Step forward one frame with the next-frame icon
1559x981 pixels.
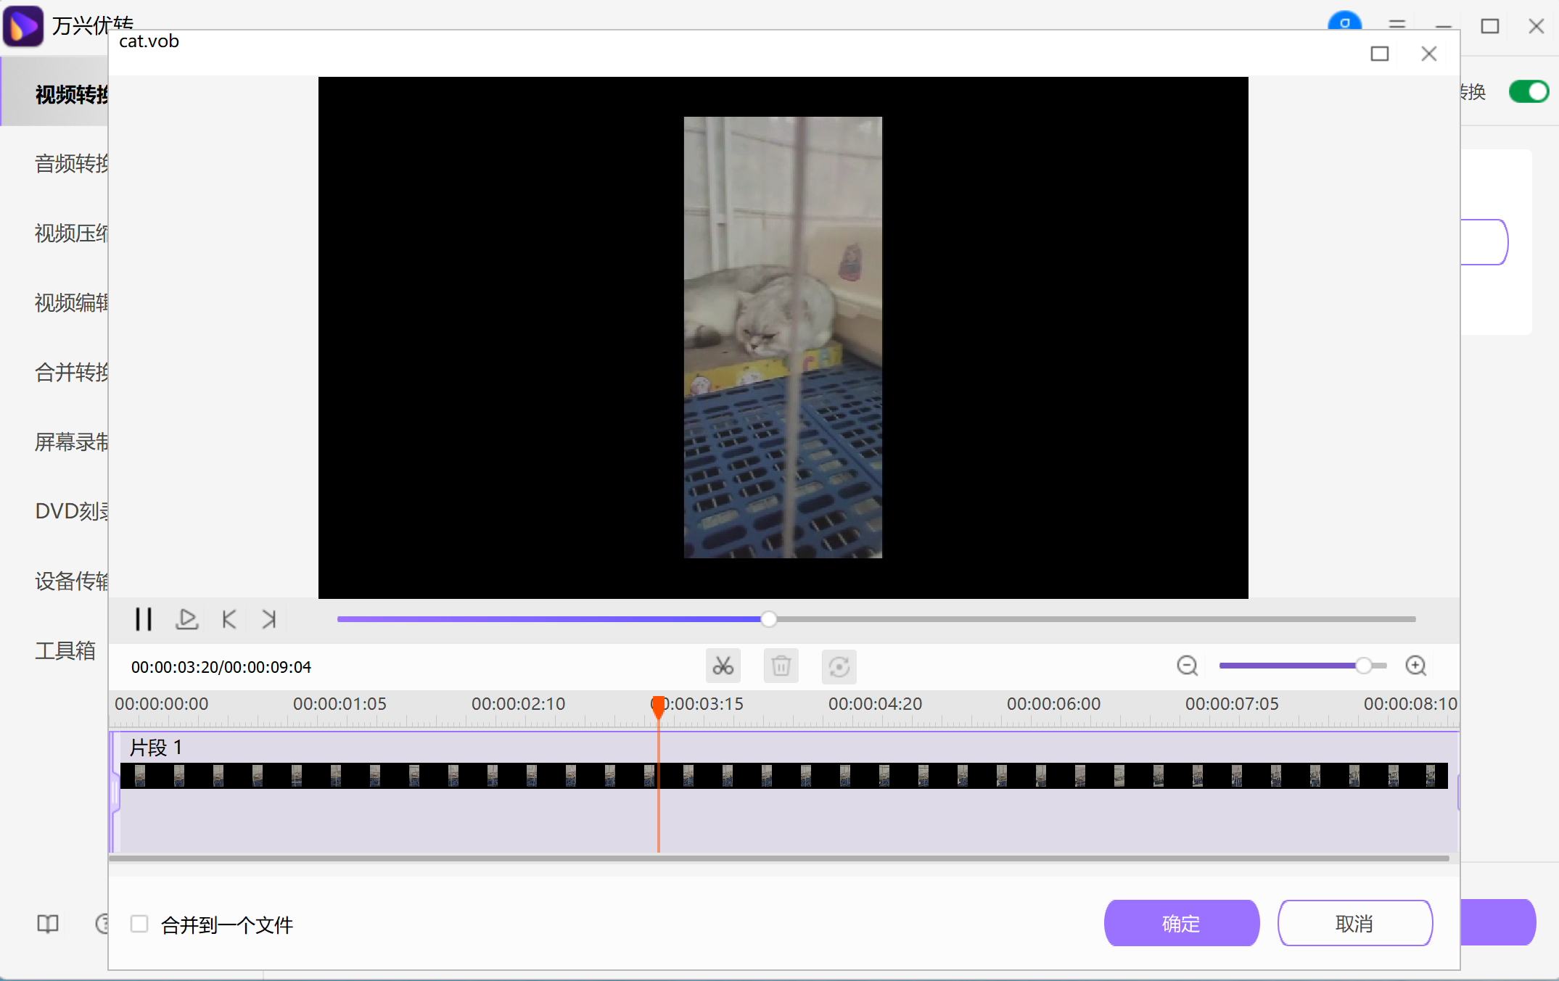click(268, 618)
